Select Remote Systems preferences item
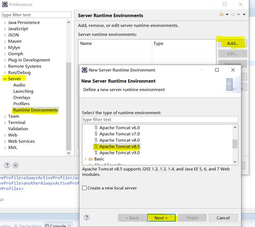 25,66
